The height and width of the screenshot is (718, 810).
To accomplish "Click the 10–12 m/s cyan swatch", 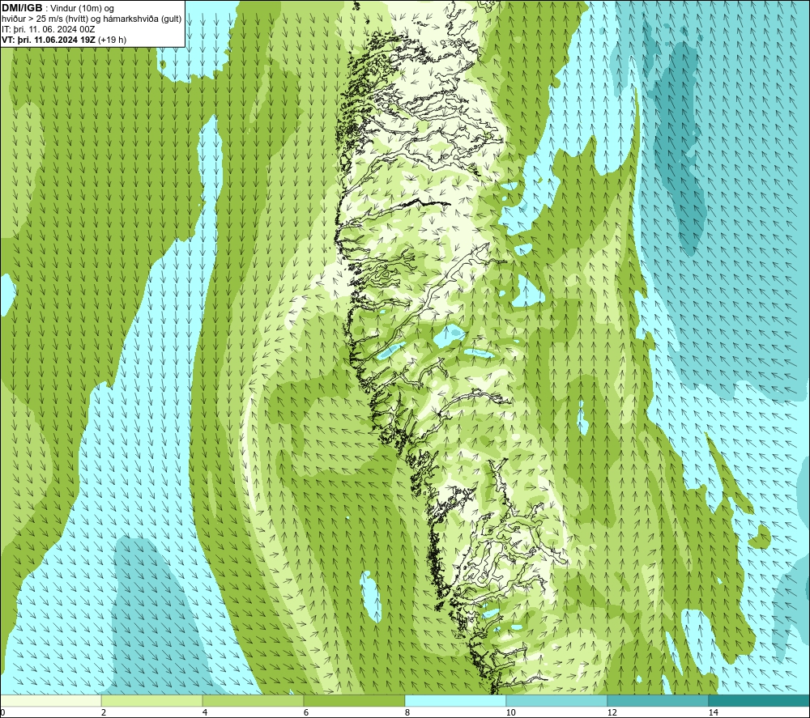I will tap(557, 700).
